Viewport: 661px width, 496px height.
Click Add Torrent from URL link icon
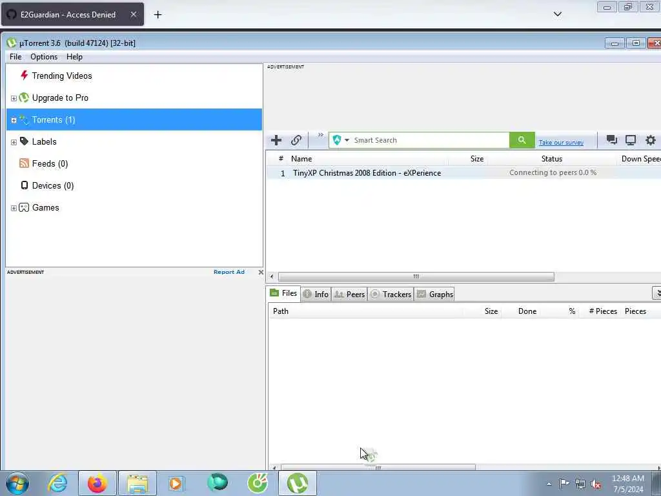click(296, 140)
